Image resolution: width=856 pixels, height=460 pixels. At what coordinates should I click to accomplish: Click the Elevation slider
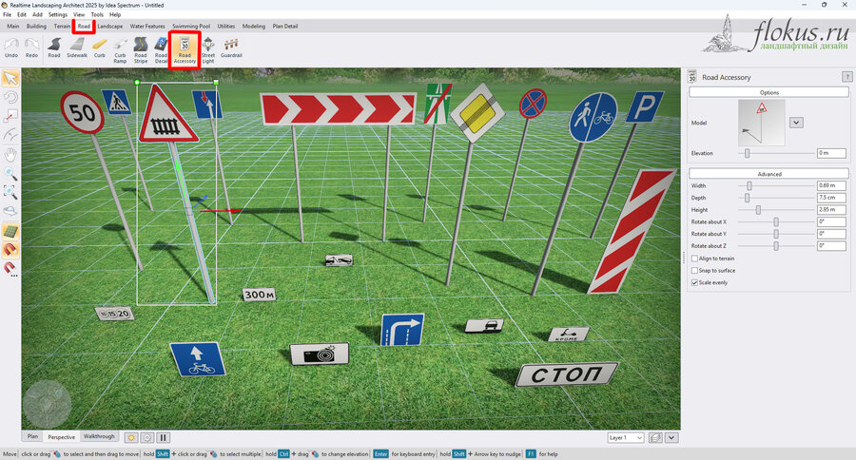point(776,153)
